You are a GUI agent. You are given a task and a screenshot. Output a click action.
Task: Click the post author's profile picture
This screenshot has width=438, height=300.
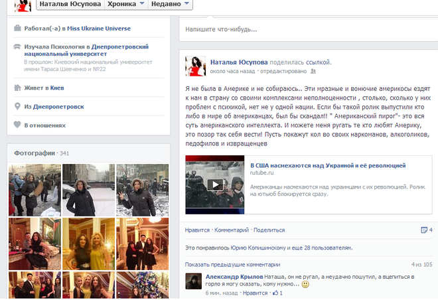[195, 66]
